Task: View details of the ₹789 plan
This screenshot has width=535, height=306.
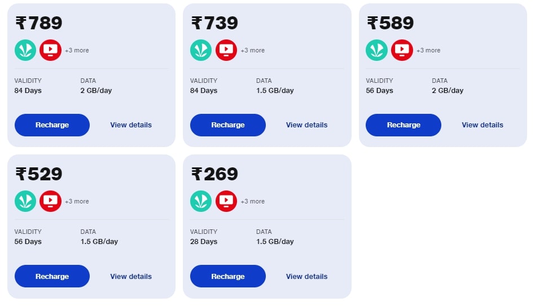Action: (131, 125)
